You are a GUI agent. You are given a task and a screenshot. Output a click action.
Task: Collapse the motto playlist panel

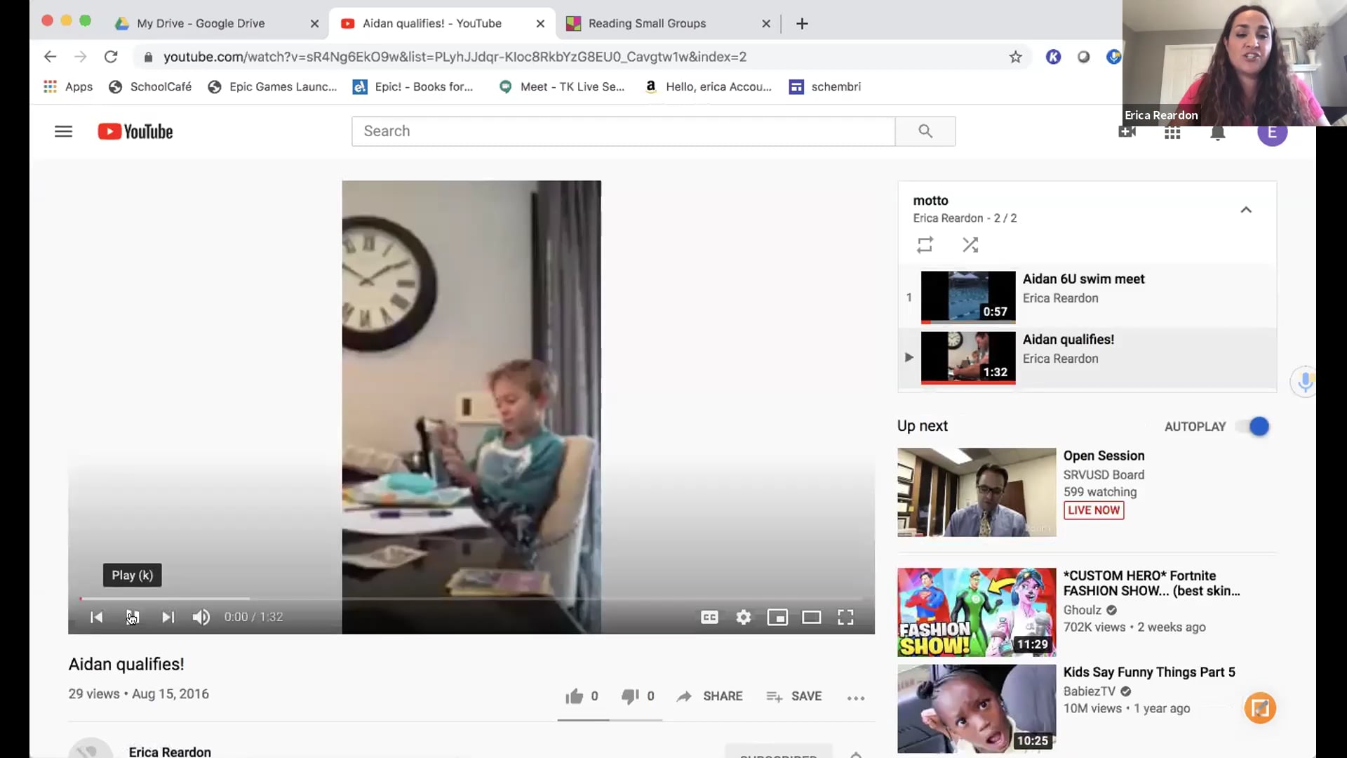click(x=1246, y=209)
